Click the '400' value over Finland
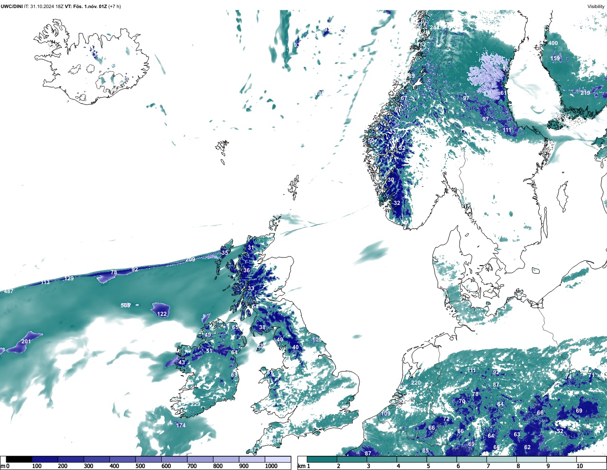607x470 pixels. pos(553,43)
